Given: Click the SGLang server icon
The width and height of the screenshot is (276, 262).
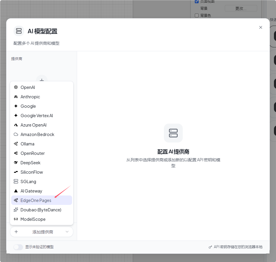Looking at the screenshot, I should coord(16,181).
